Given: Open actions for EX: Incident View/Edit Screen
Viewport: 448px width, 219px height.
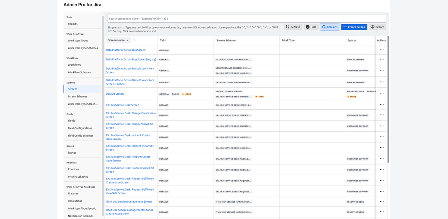Looking at the screenshot, I should (x=382, y=147).
